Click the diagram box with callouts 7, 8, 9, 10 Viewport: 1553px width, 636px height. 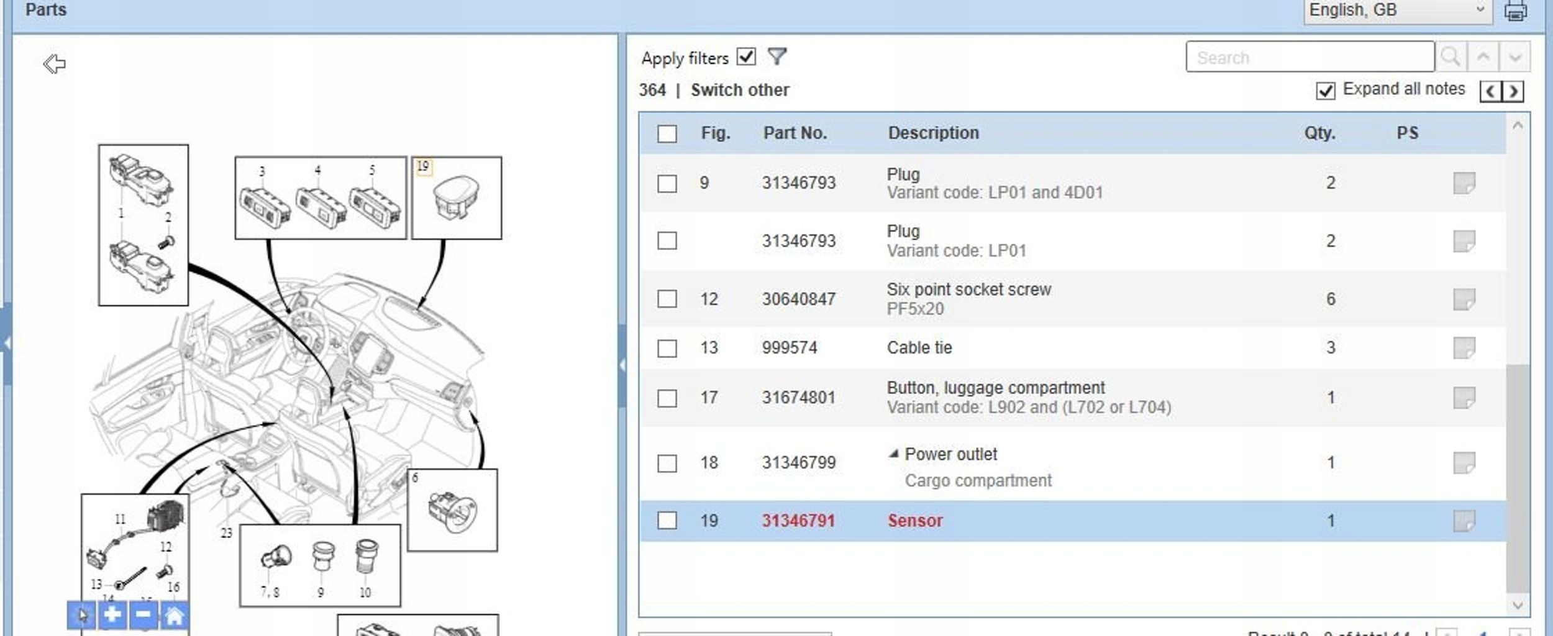(320, 565)
